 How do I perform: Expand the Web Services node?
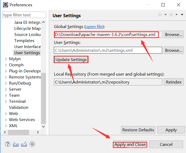click(6, 120)
